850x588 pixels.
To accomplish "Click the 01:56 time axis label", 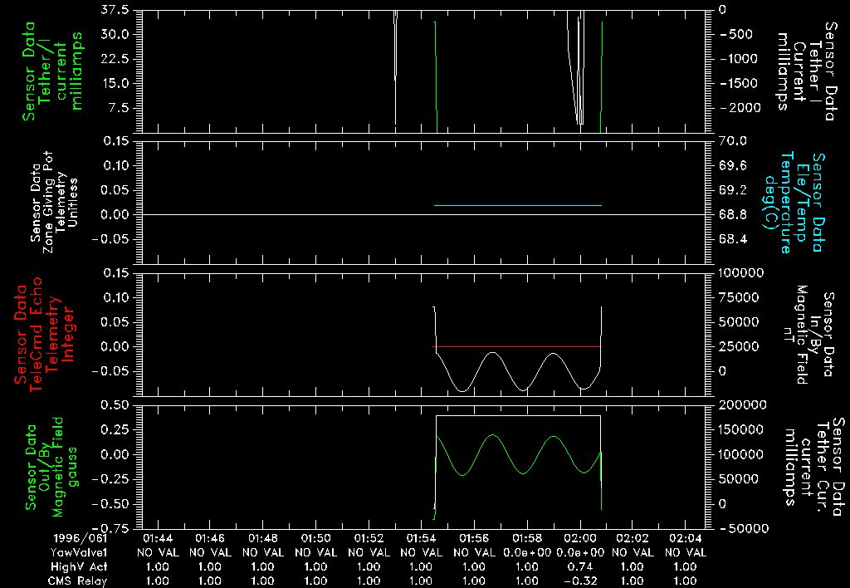I will click(474, 539).
